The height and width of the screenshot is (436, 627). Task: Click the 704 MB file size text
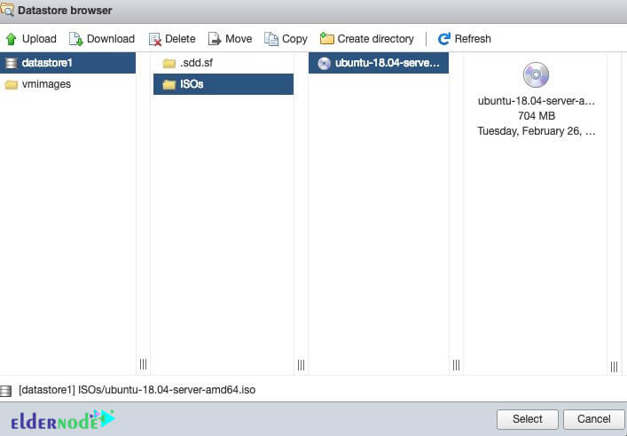[537, 116]
